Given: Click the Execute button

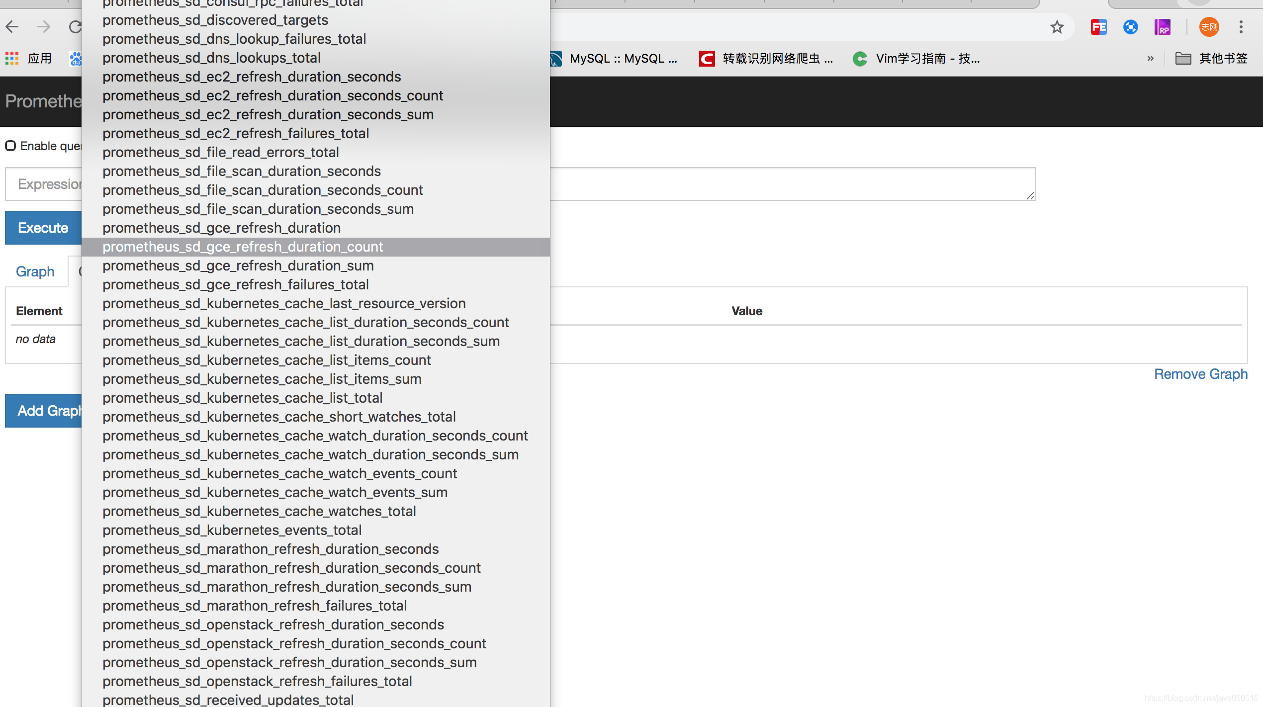Looking at the screenshot, I should click(43, 227).
